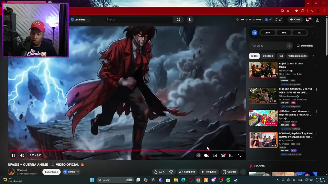Click the Guardar button
The image size is (328, 184).
pyautogui.click(x=229, y=172)
